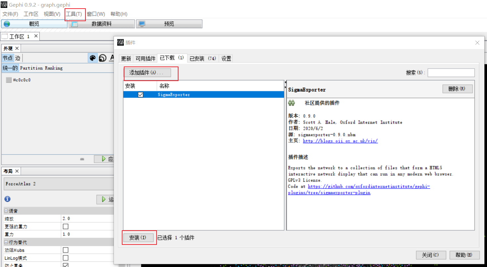This screenshot has width=487, height=267.
Task: Open the 窗口(W) menu
Action: coord(96,14)
